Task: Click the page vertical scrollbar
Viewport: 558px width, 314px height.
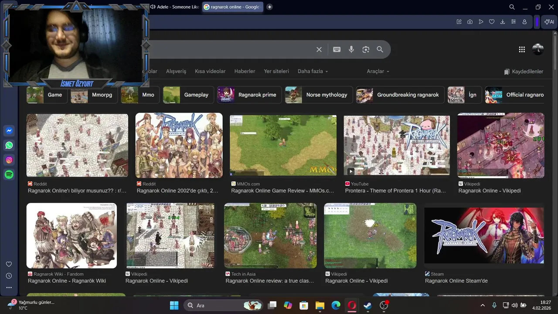Action: (x=555, y=52)
